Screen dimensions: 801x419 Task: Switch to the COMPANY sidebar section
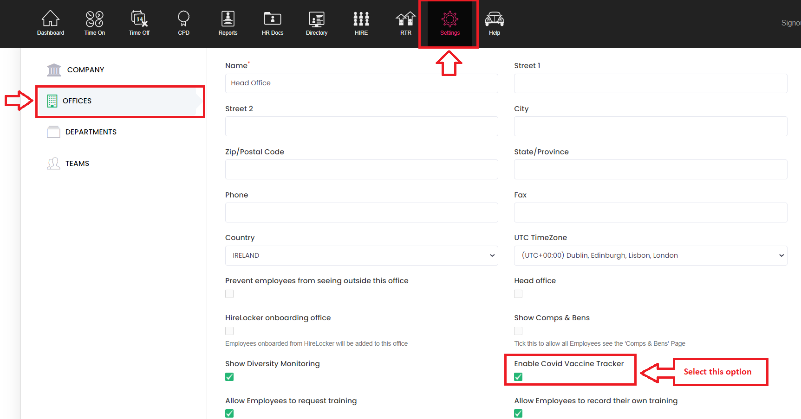point(85,70)
